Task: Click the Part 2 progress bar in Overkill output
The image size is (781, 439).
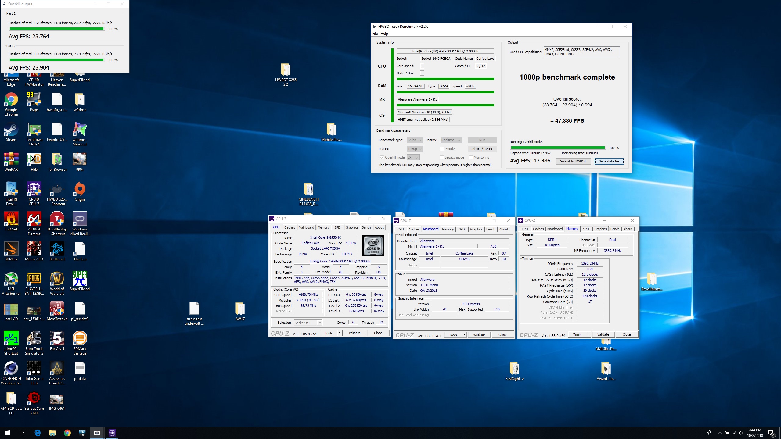Action: click(57, 60)
